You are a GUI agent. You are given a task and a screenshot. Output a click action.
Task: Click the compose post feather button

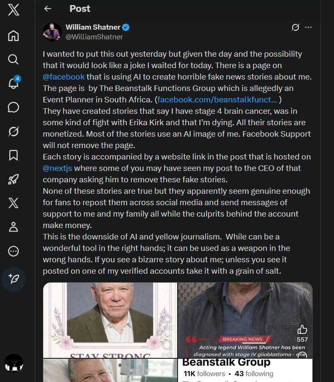point(14,279)
